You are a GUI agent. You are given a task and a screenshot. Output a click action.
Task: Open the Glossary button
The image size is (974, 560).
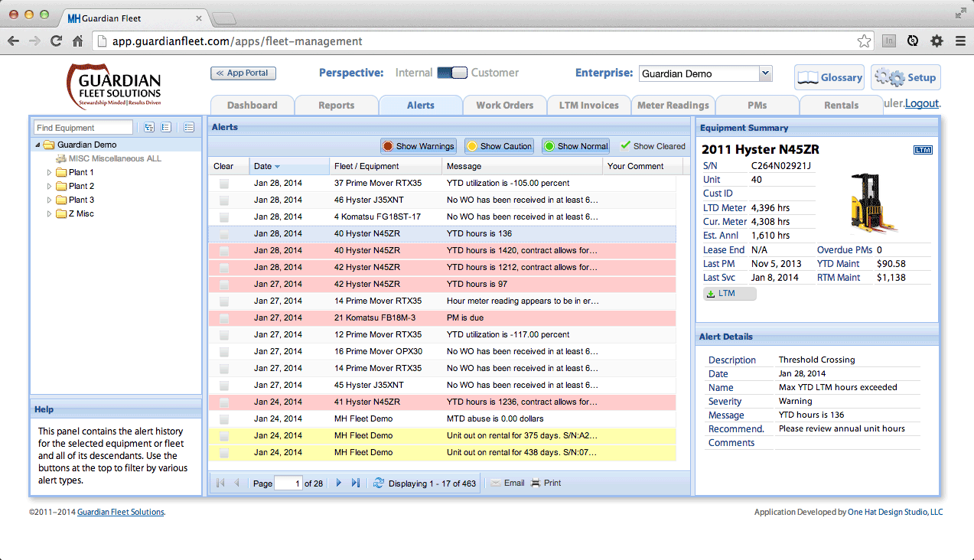point(829,77)
